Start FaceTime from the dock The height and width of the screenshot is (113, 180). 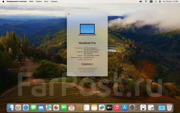[64, 108]
